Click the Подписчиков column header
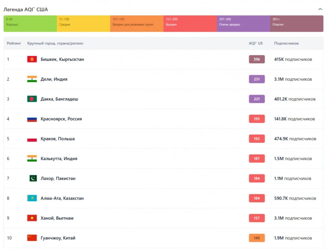Viewport: 327px width, 249px height. [286, 43]
